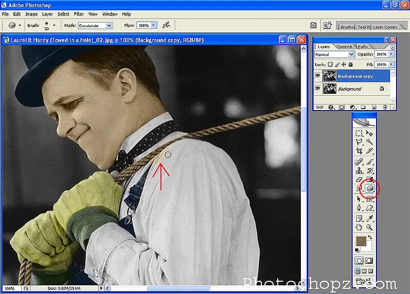This screenshot has width=410, height=294.
Task: Hide the Background copy layer
Action: 318,76
